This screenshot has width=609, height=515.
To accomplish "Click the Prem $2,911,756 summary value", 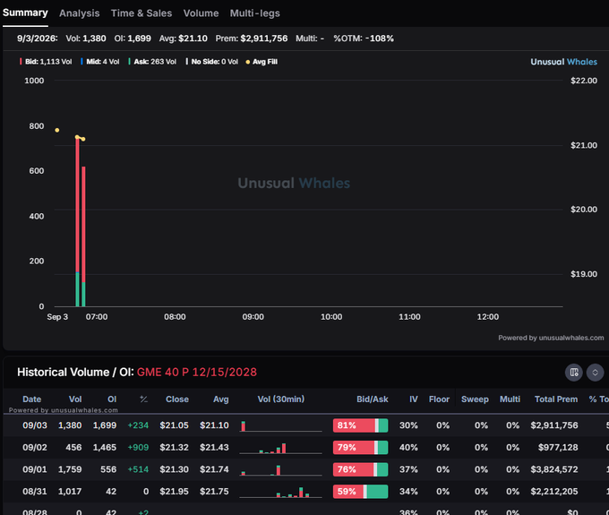I will click(252, 39).
